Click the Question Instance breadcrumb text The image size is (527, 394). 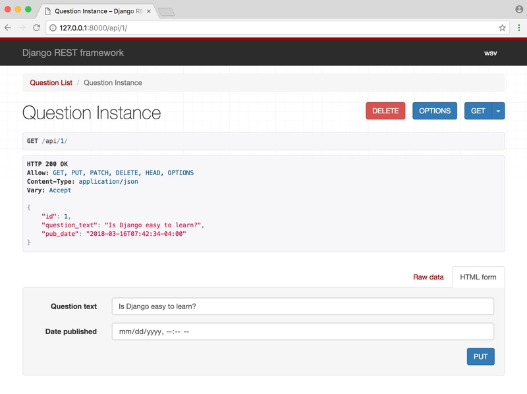tap(113, 83)
